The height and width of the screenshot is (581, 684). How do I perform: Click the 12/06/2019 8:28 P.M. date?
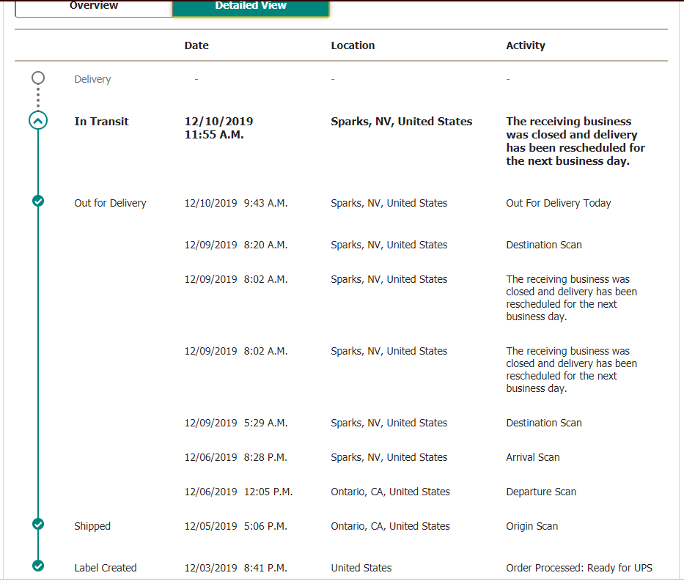pyautogui.click(x=235, y=457)
